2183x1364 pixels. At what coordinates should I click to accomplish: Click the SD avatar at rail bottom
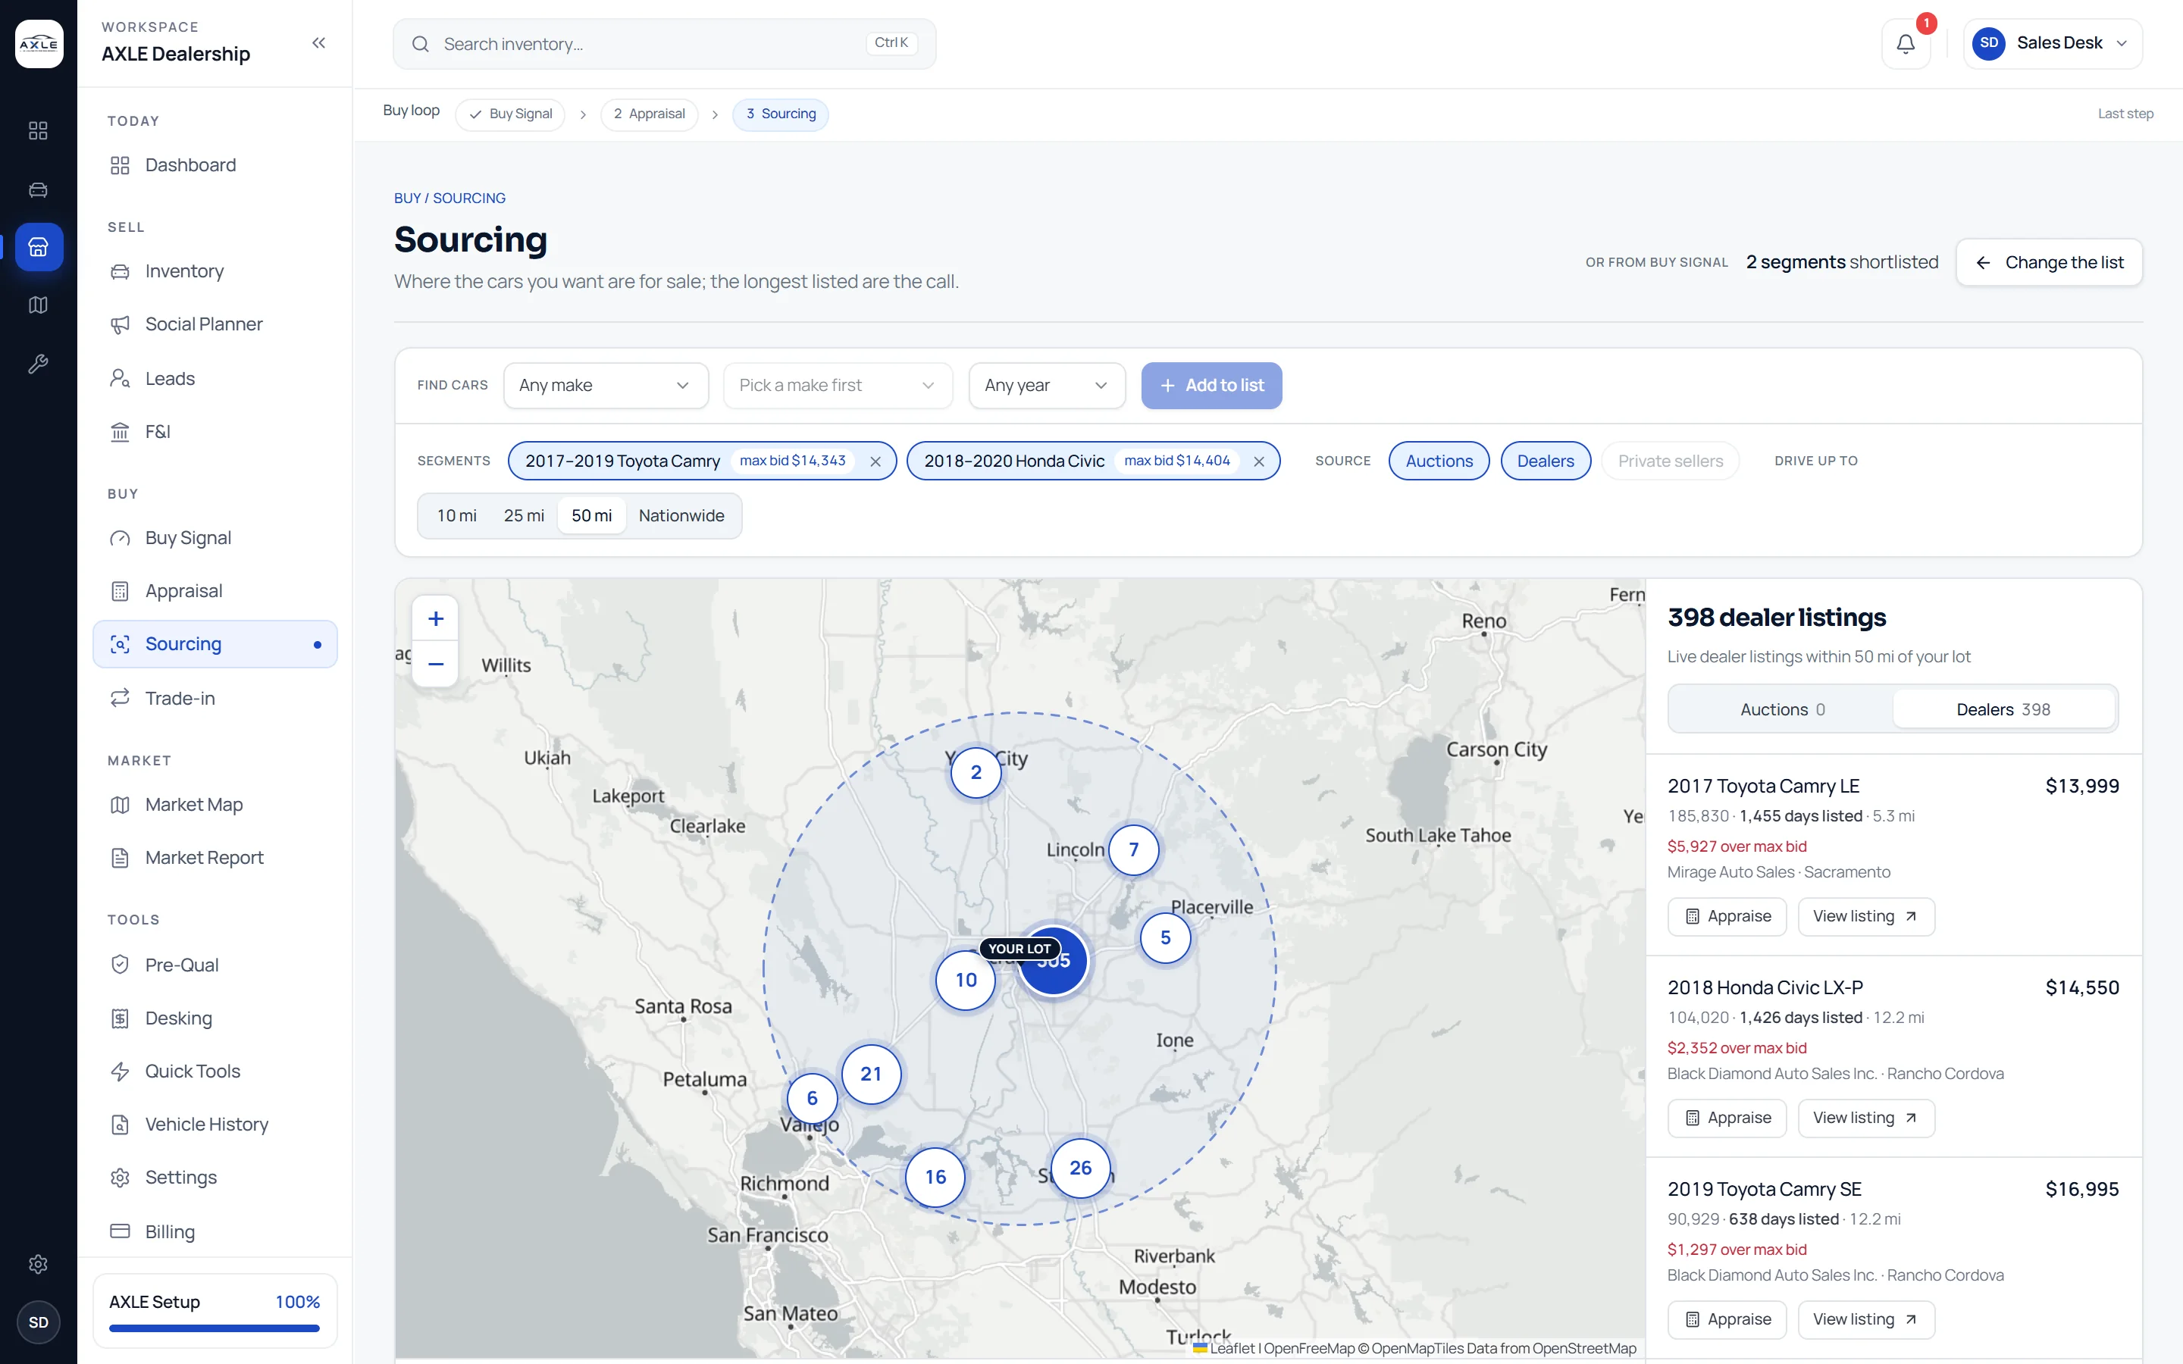pyautogui.click(x=38, y=1322)
